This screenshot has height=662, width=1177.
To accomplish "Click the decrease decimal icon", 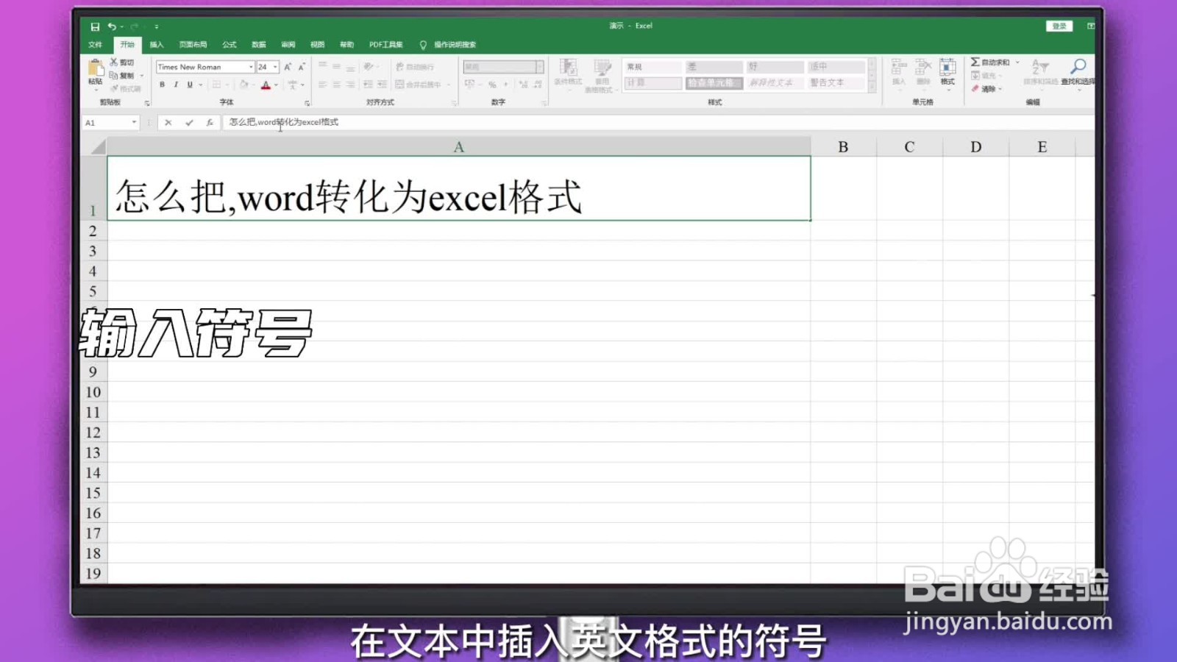I will (x=538, y=85).
